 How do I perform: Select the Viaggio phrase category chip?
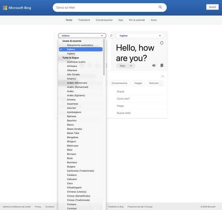138,83
